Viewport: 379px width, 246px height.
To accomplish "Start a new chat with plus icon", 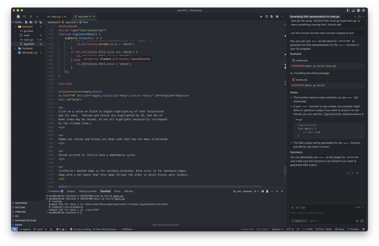I will click(355, 16).
